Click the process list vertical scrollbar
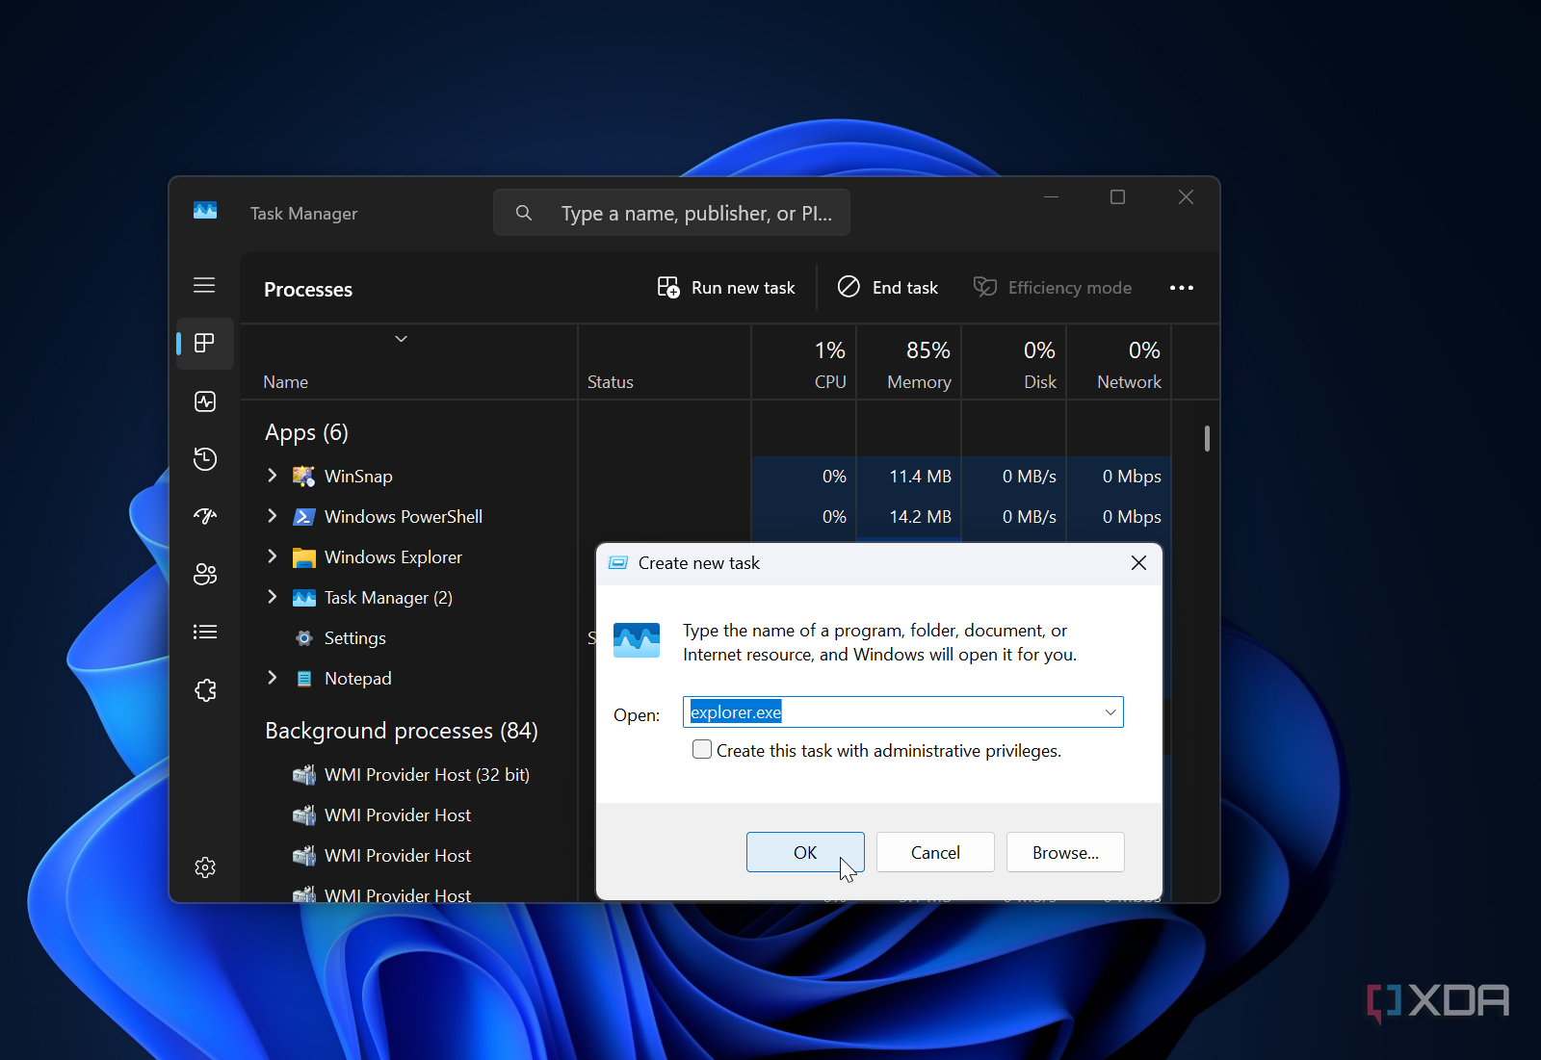Viewport: 1541px width, 1060px height. pos(1207,439)
